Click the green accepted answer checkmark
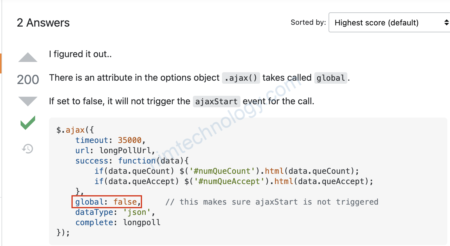Image resolution: width=450 pixels, height=246 pixels. point(28,123)
